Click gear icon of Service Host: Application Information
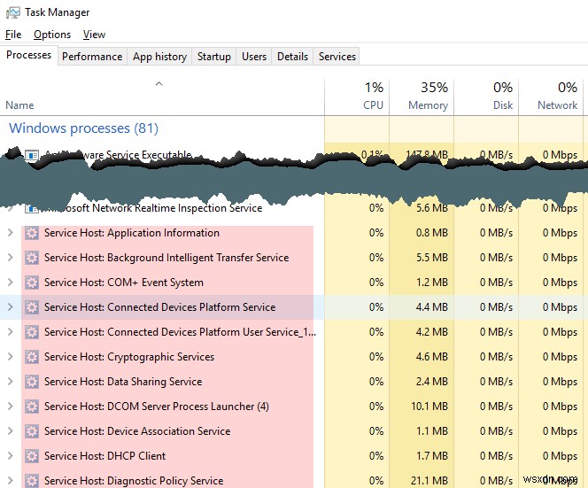The image size is (588, 488). [x=32, y=233]
